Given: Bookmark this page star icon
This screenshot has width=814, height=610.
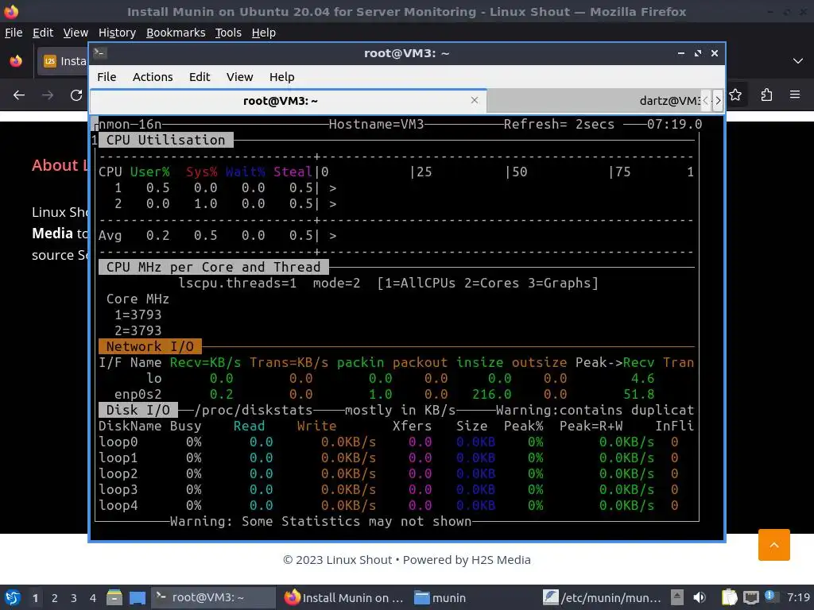Looking at the screenshot, I should pyautogui.click(x=735, y=95).
